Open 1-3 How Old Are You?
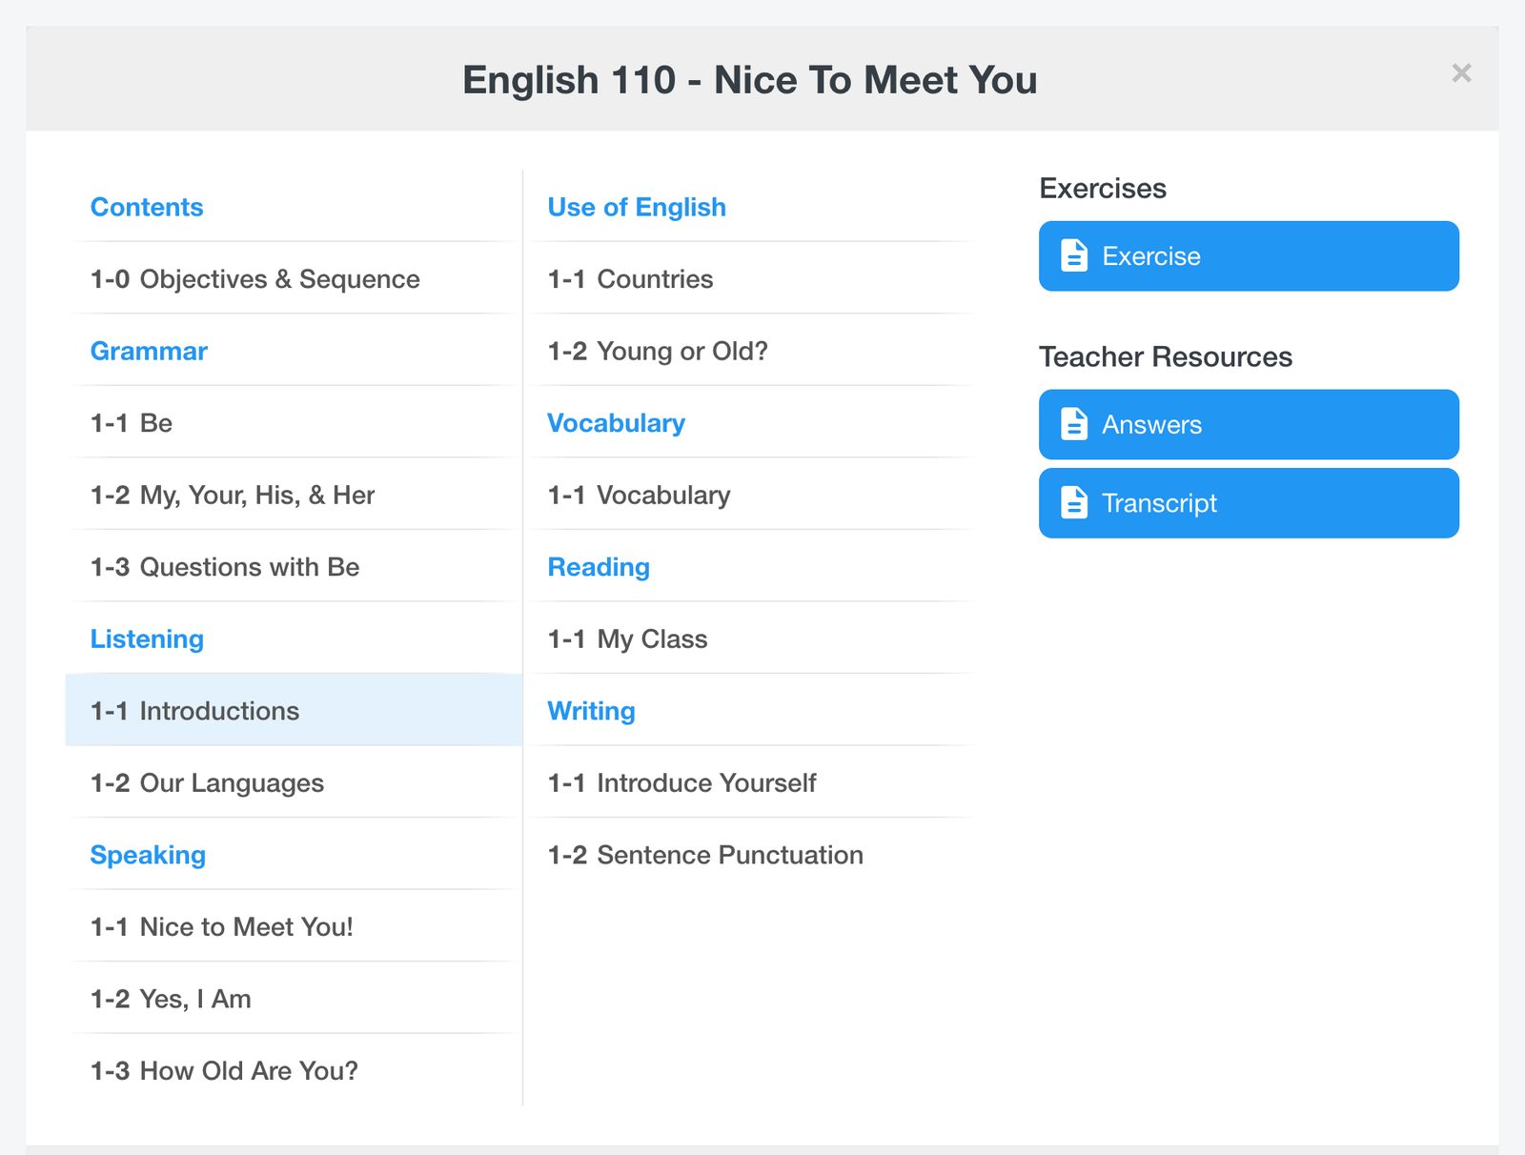 [x=294, y=1070]
